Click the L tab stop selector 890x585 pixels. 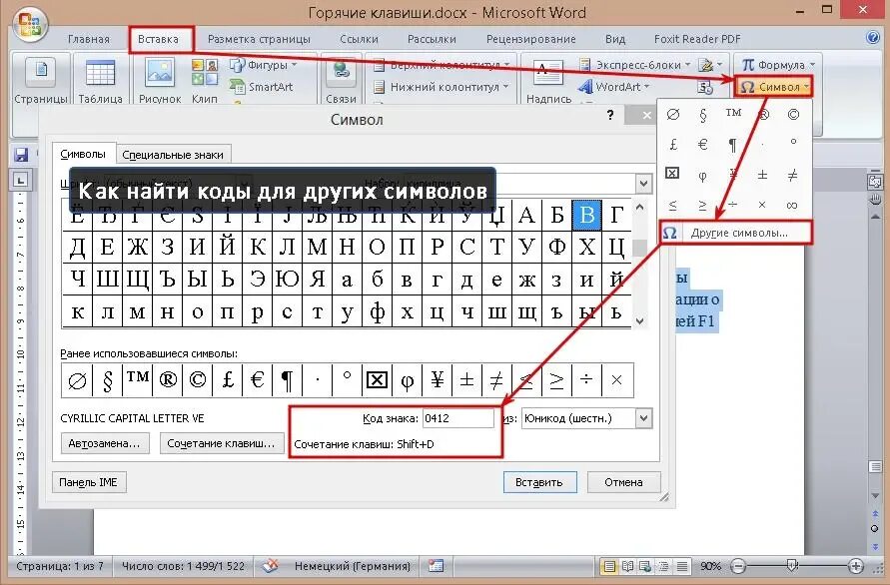tap(20, 181)
